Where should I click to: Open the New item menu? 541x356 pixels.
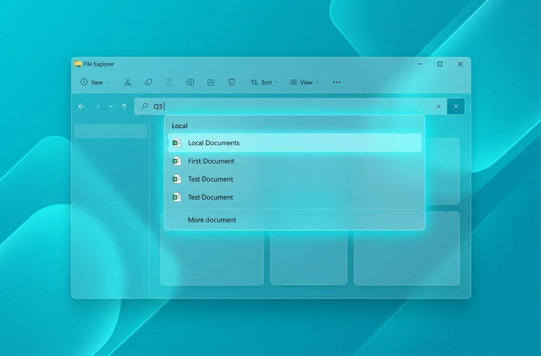coord(95,82)
